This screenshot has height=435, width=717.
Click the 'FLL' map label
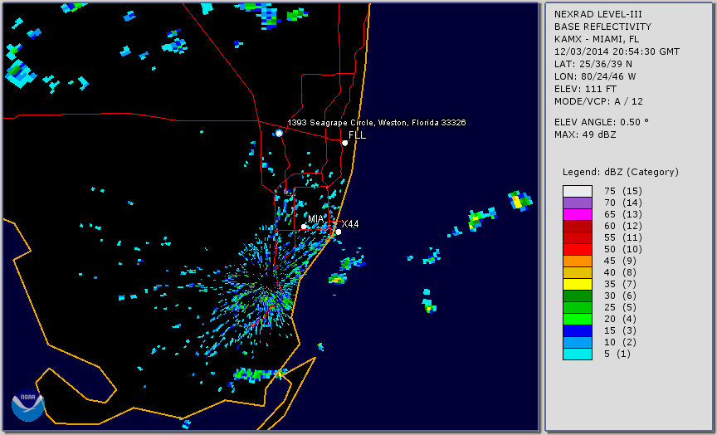357,135
